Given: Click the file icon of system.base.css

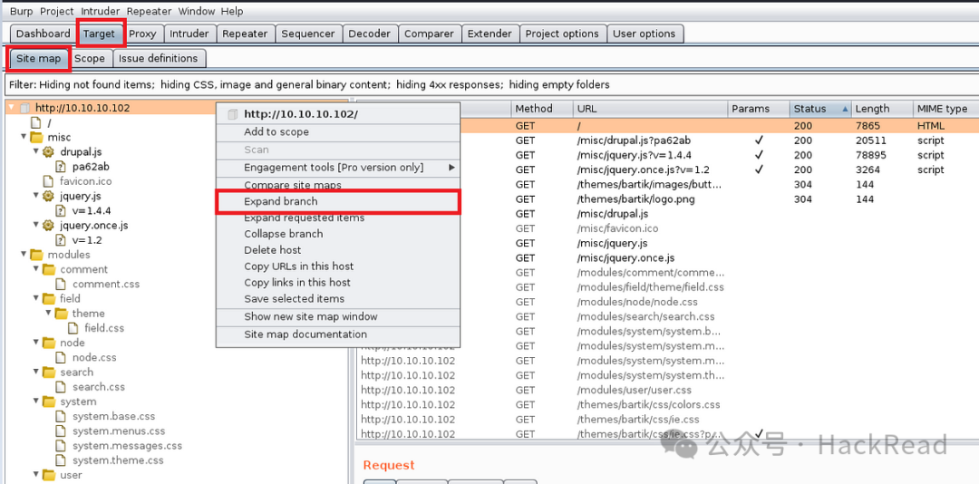Looking at the screenshot, I should (61, 417).
